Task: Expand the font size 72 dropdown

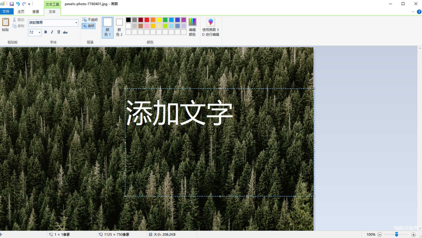Action: pos(39,32)
